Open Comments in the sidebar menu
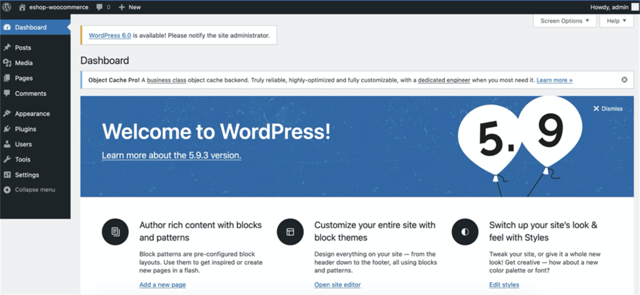This screenshot has width=640, height=295. pyautogui.click(x=35, y=94)
